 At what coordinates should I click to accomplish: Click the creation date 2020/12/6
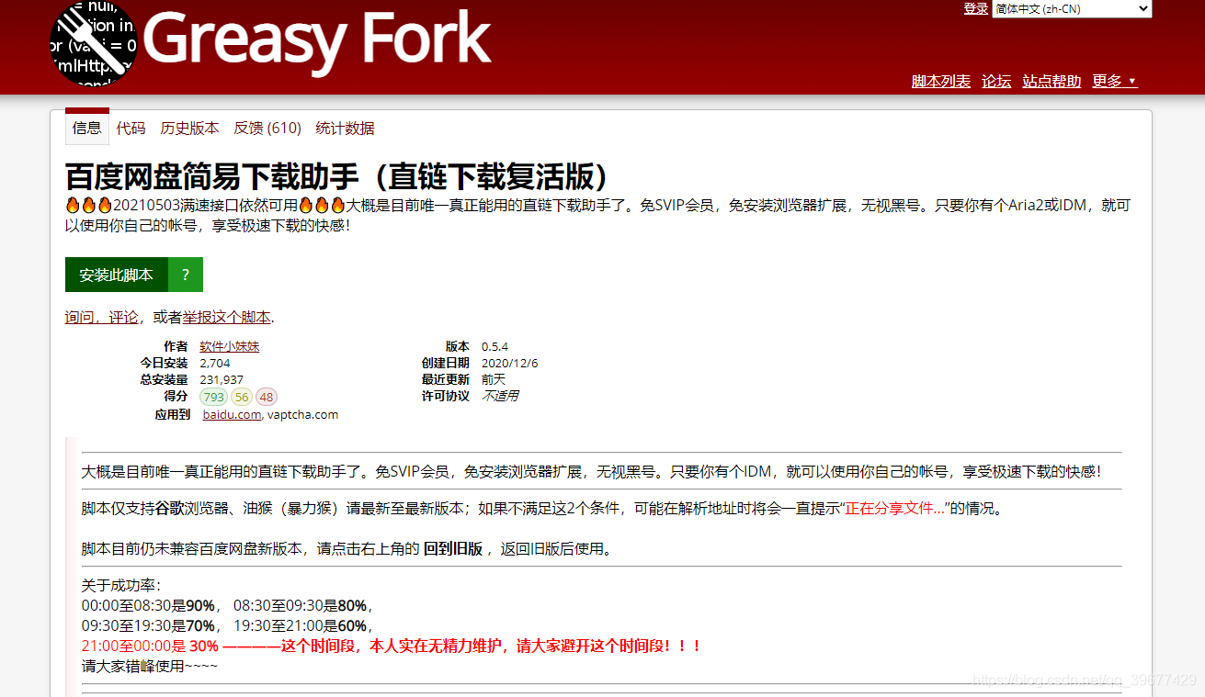pyautogui.click(x=510, y=363)
